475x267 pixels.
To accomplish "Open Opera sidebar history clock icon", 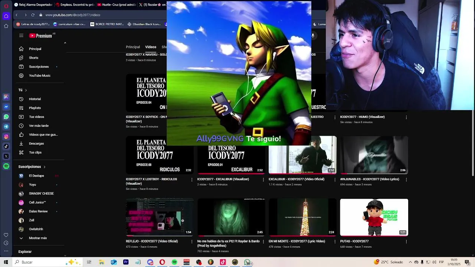I will pos(6,243).
